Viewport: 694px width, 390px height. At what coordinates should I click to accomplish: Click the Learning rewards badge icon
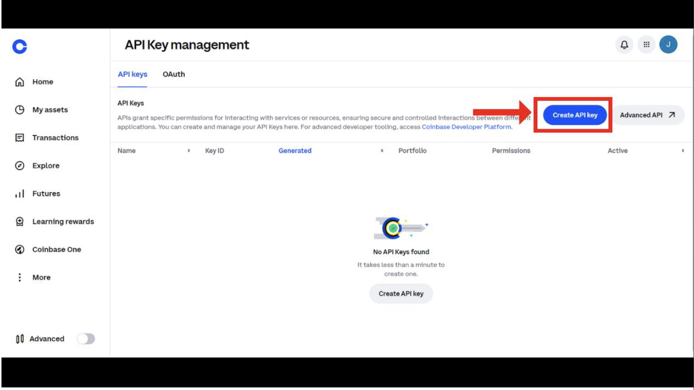(x=20, y=222)
